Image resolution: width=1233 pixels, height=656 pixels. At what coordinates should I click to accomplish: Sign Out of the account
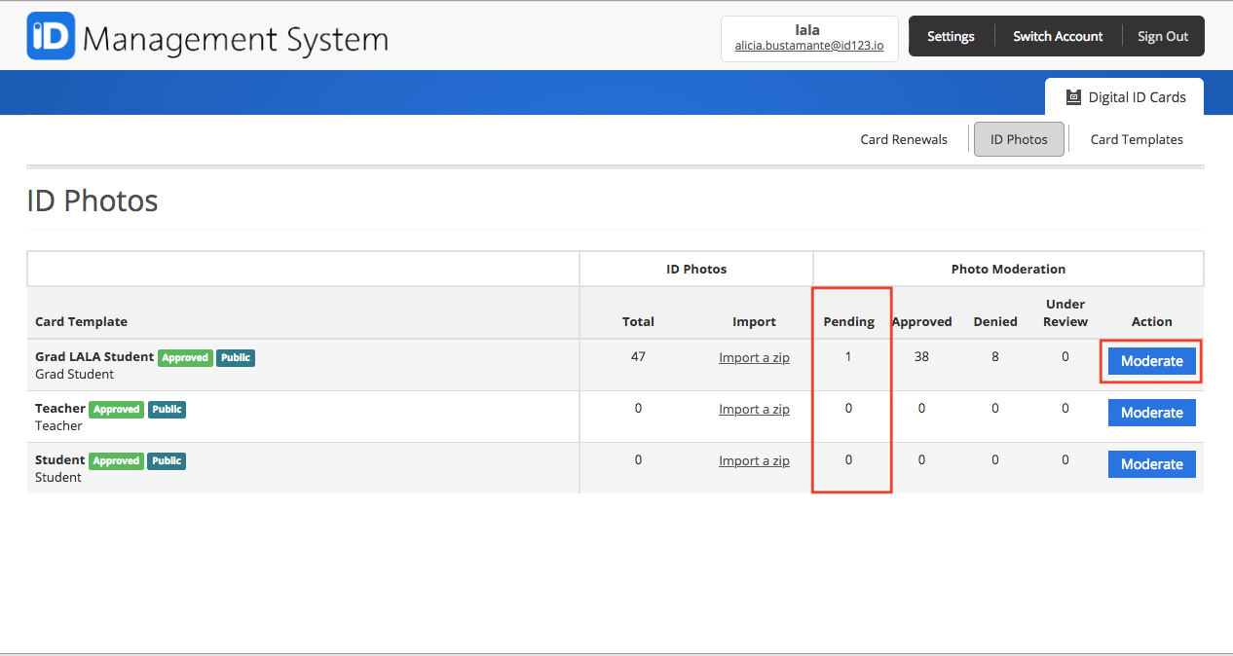[1163, 36]
